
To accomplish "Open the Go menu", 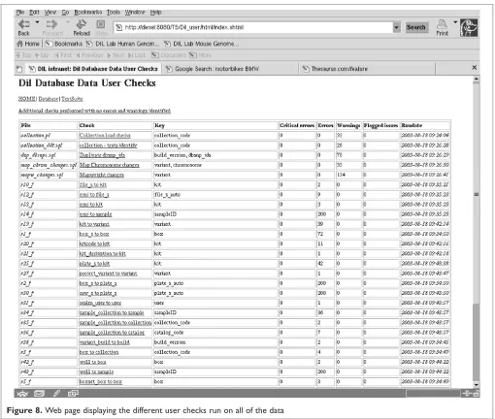I will pos(65,13).
